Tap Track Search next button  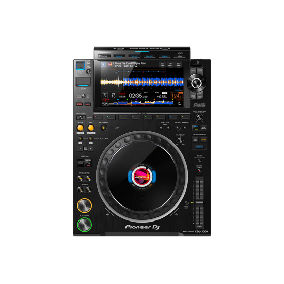[x=89, y=179]
